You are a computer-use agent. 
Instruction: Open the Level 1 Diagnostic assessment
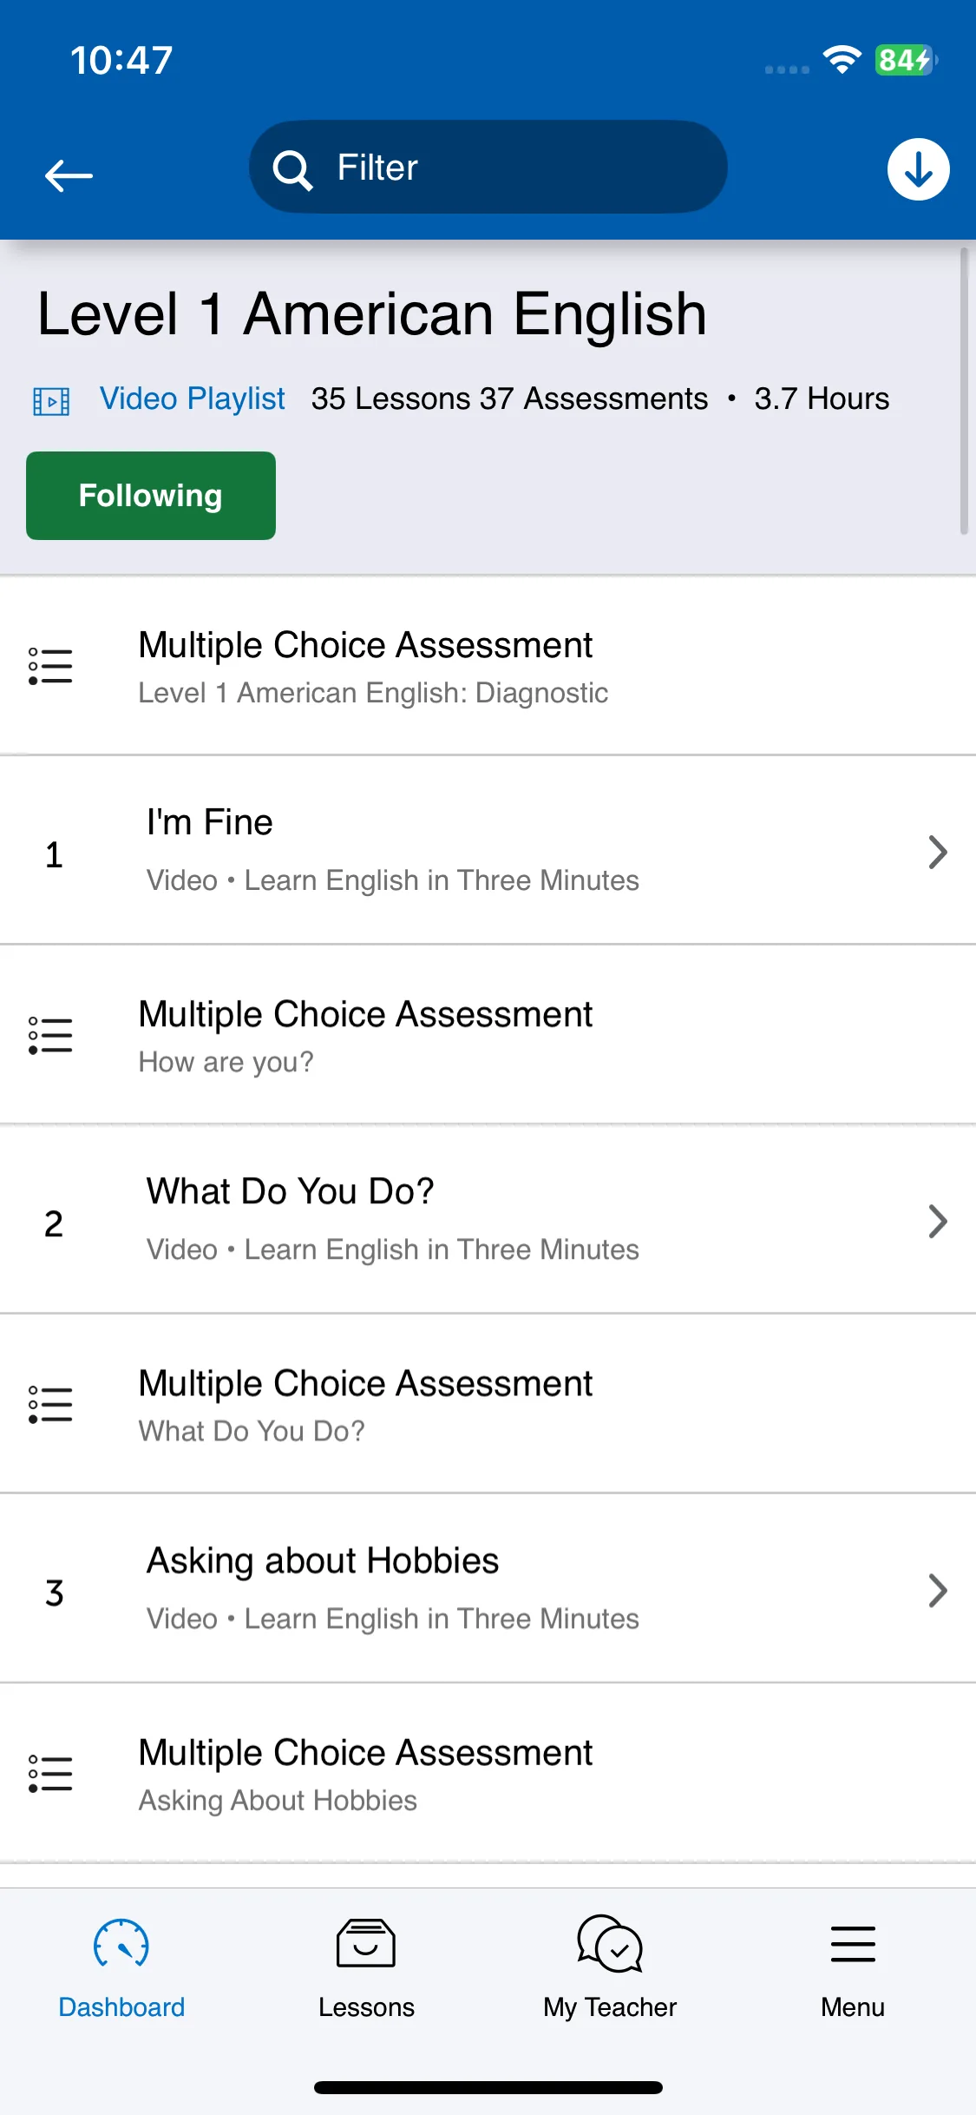pos(488,666)
